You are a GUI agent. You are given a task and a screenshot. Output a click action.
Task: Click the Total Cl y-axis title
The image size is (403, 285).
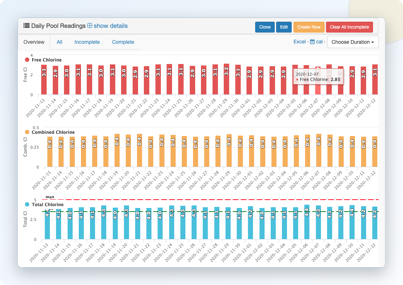pos(25,219)
